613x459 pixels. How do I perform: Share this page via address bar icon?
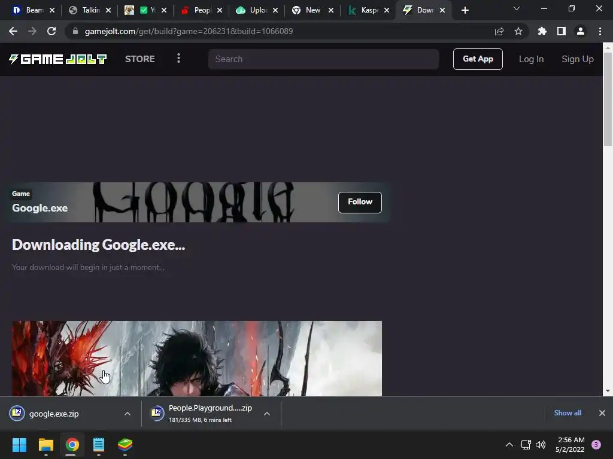(499, 31)
